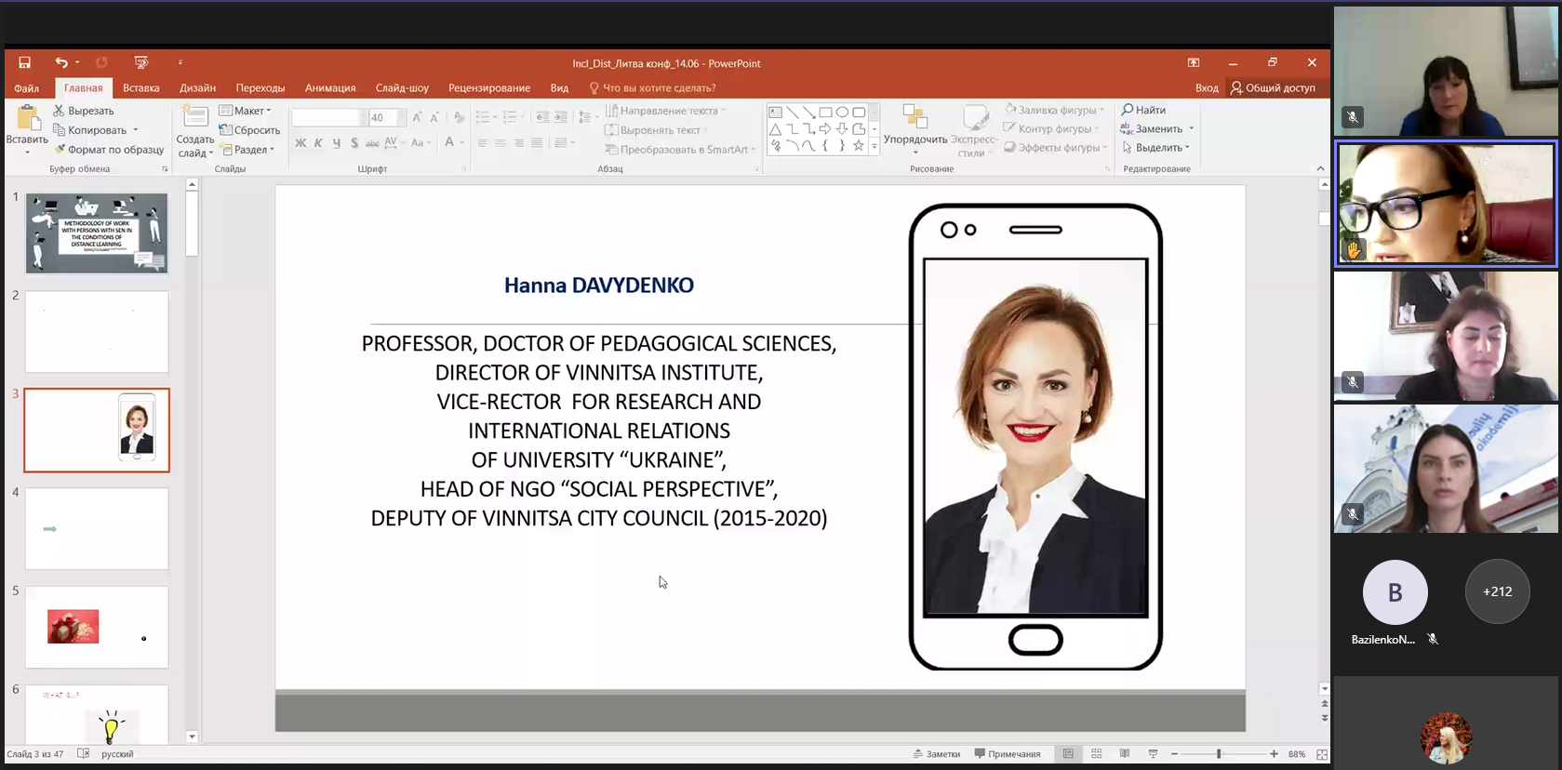Click the +212 more participants button
This screenshot has height=770, width=1562.
pyautogui.click(x=1497, y=591)
